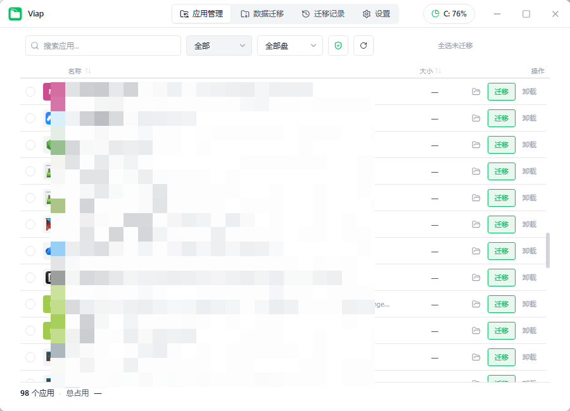This screenshot has width=570, height=411.
Task: Click the search magnifier icon
Action: click(35, 46)
